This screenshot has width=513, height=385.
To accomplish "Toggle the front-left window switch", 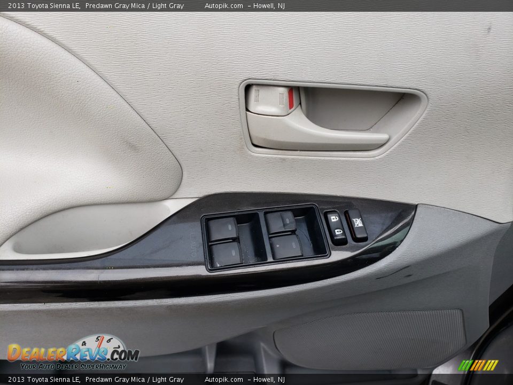I will [x=223, y=229].
